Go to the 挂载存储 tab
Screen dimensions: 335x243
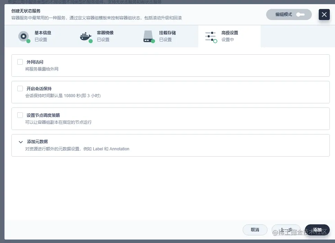coord(167,36)
